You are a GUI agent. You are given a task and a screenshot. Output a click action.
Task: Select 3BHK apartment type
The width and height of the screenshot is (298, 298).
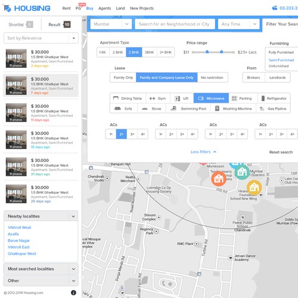coord(150,52)
